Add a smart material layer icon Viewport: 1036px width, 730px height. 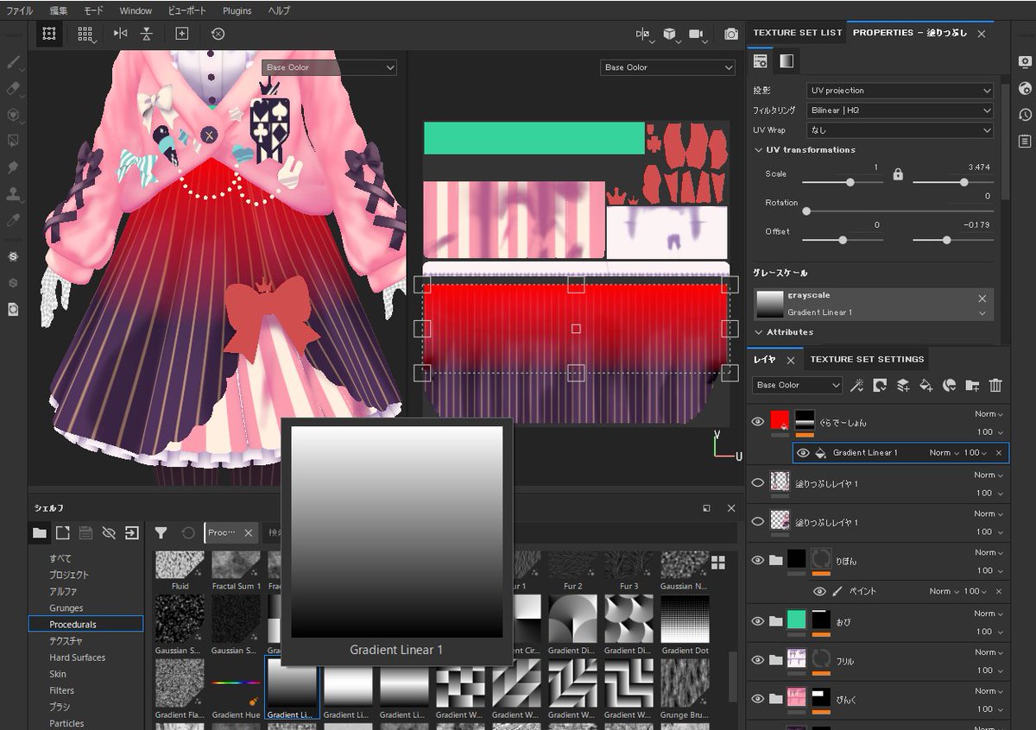coord(949,385)
